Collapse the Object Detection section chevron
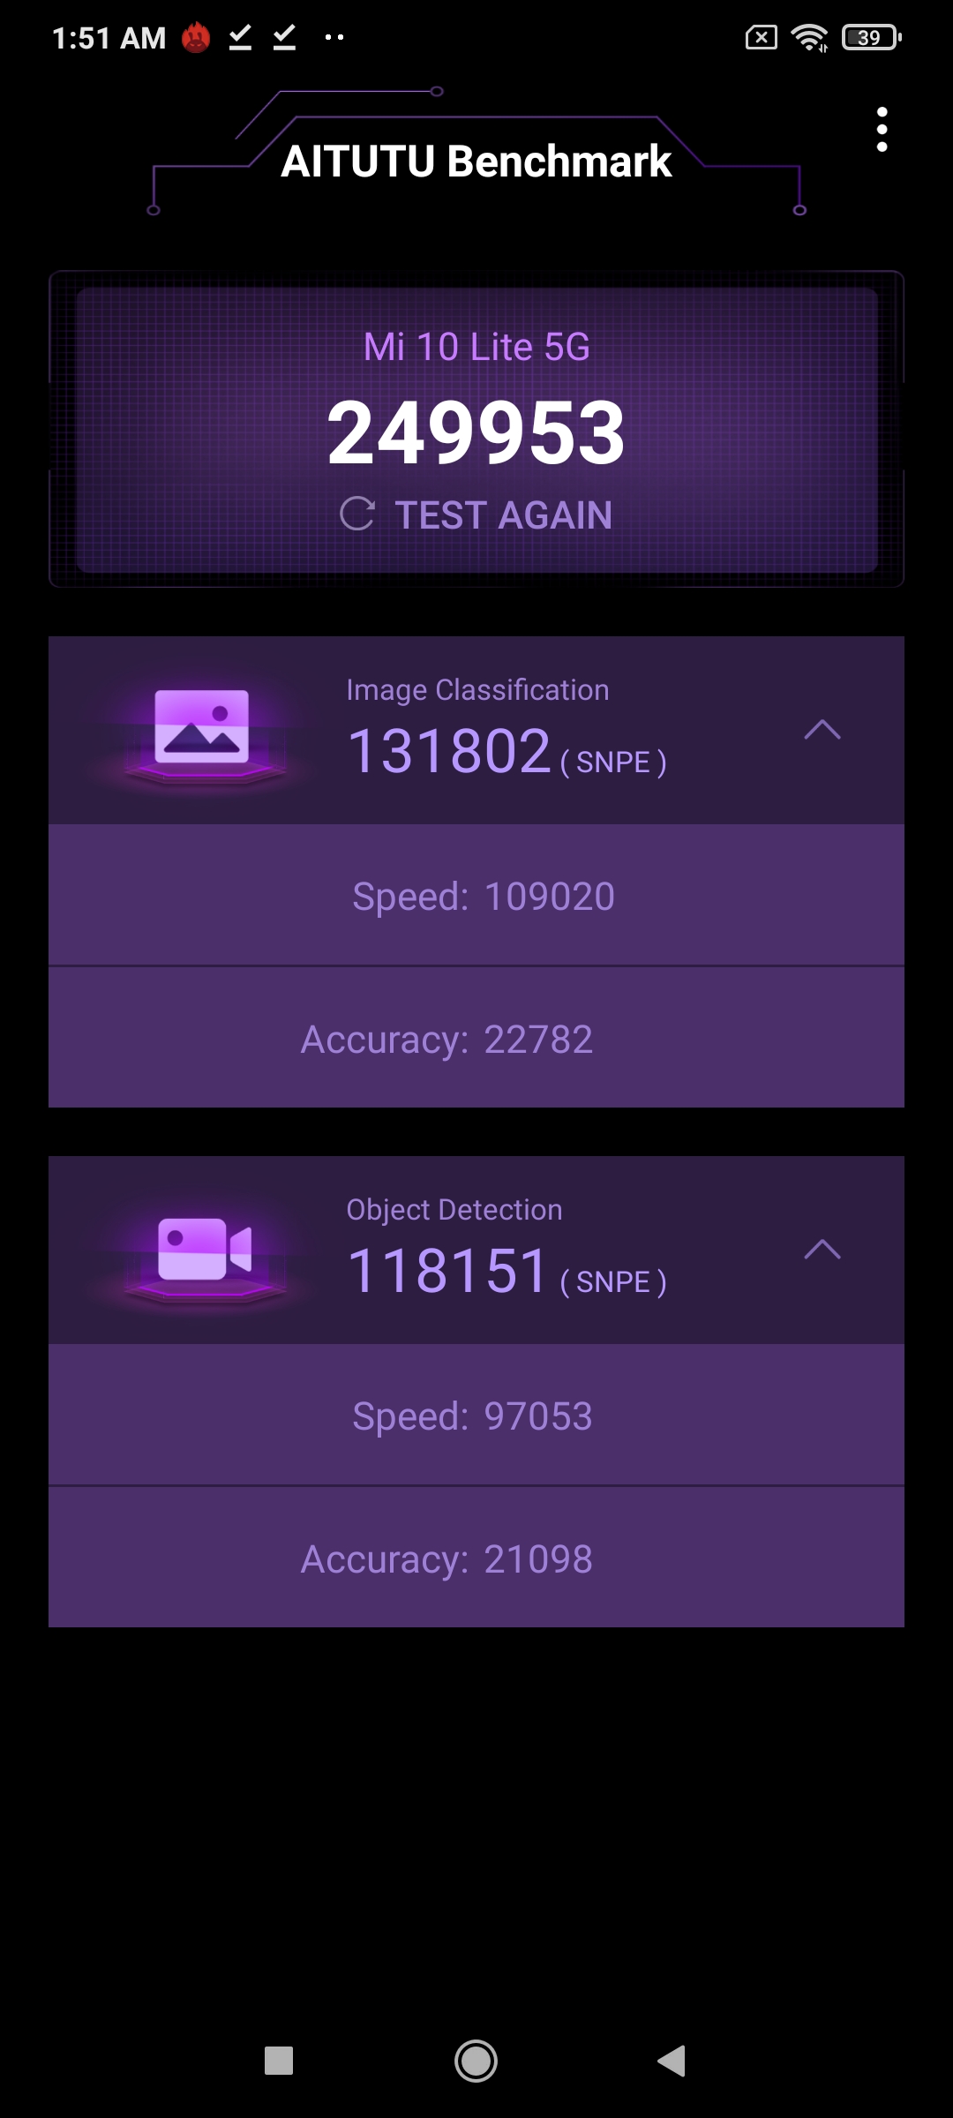Screen dimensions: 953x2118 point(822,1250)
